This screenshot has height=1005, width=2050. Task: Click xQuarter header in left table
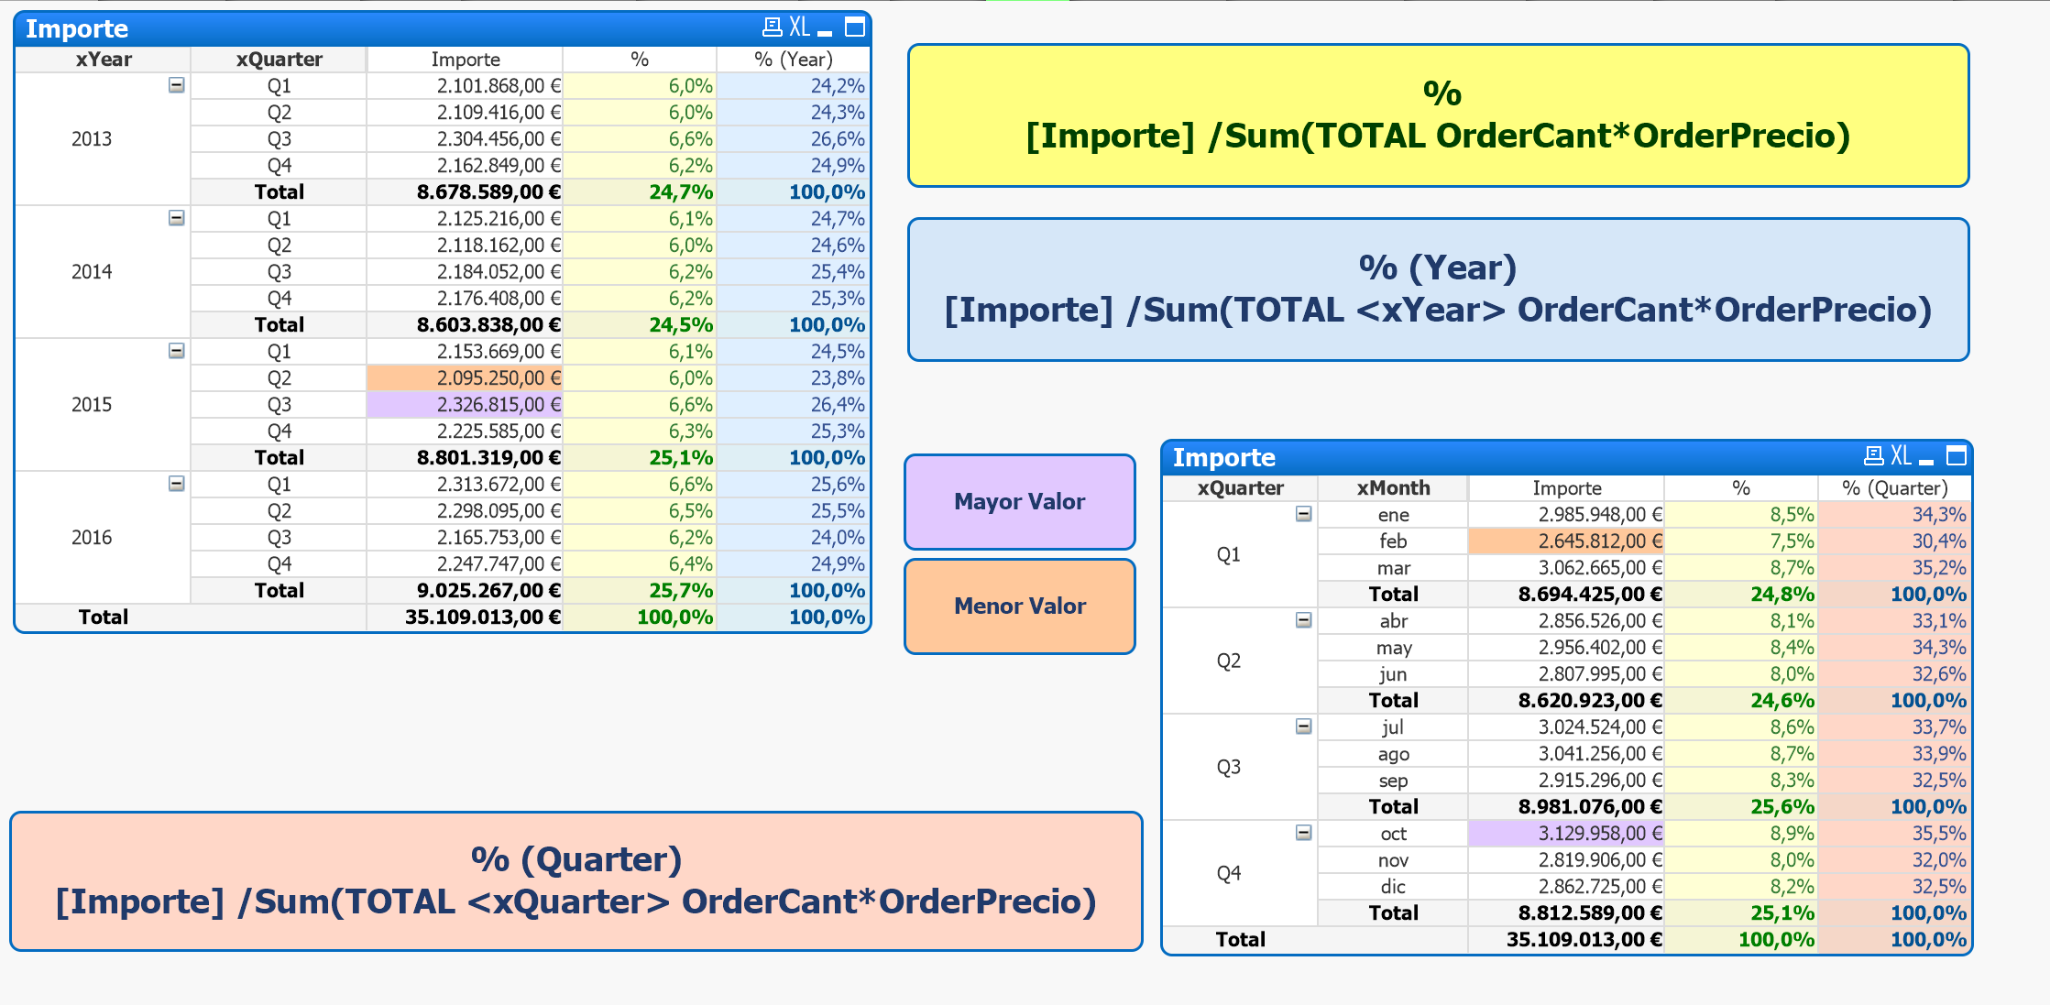pyautogui.click(x=279, y=60)
